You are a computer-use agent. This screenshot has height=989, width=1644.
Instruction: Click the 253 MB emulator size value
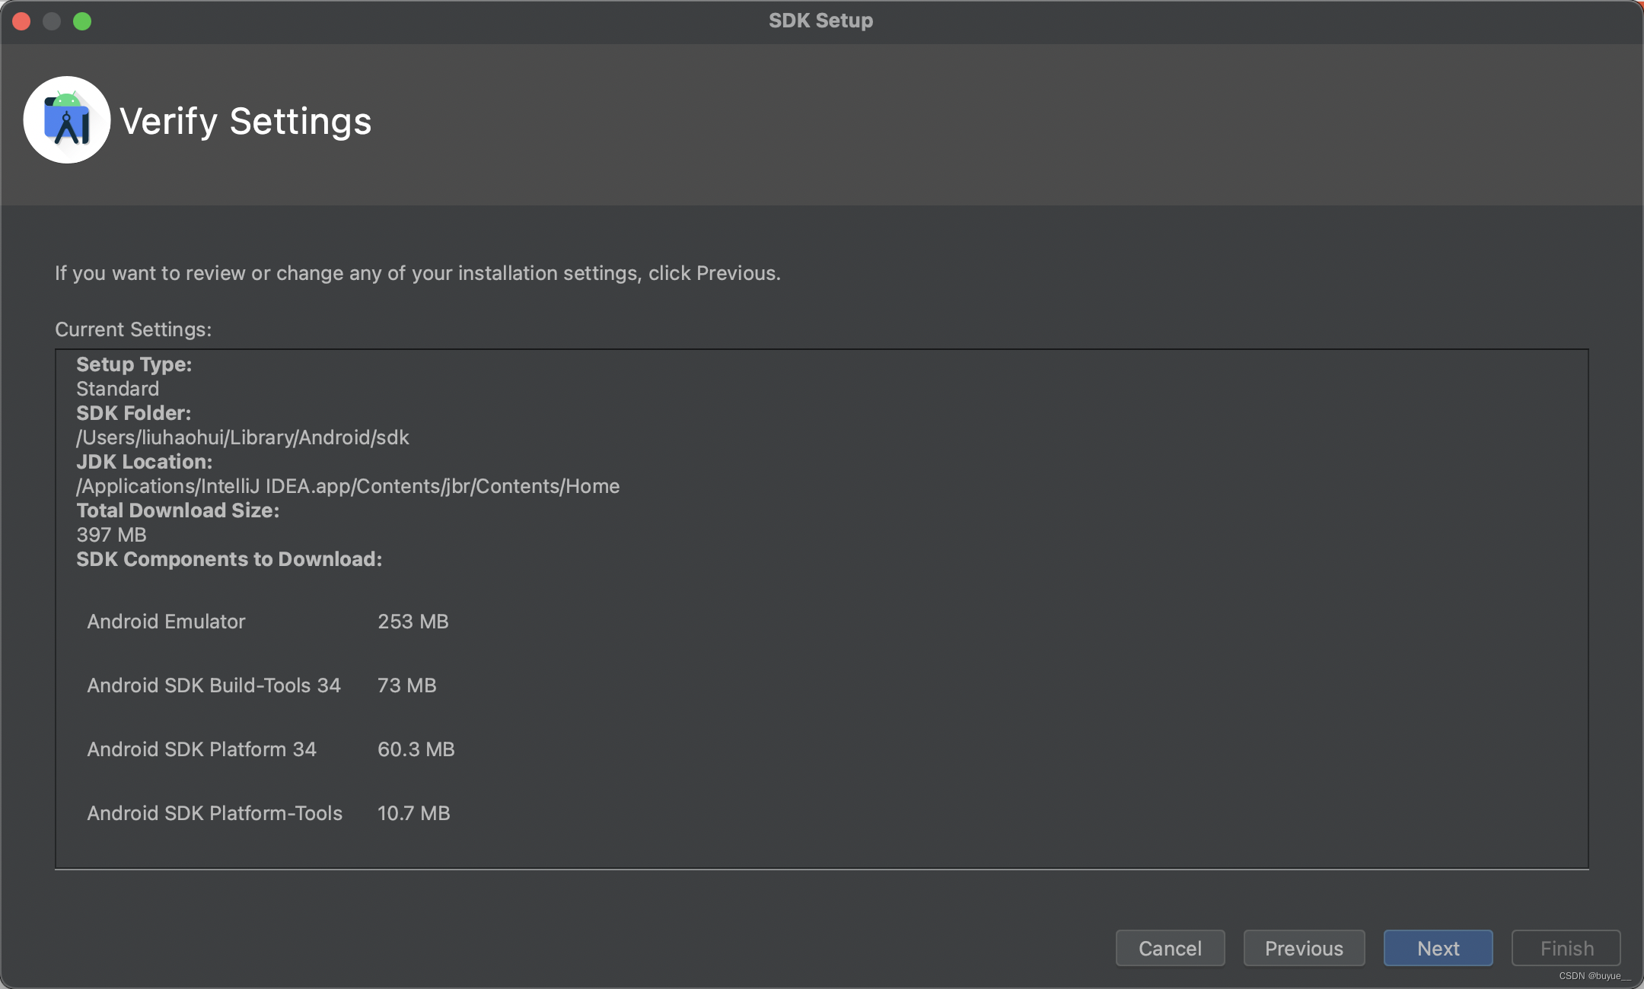(x=413, y=622)
